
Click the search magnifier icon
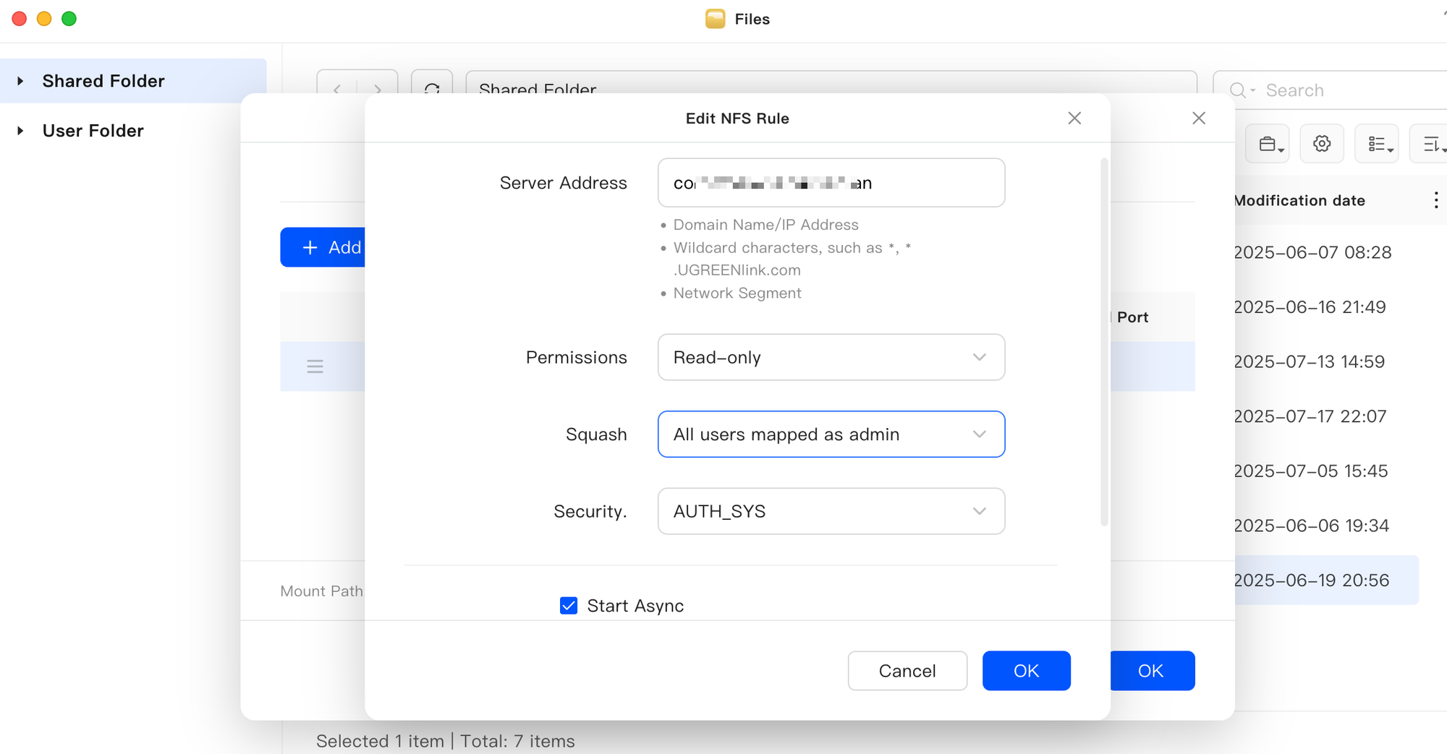click(x=1238, y=90)
